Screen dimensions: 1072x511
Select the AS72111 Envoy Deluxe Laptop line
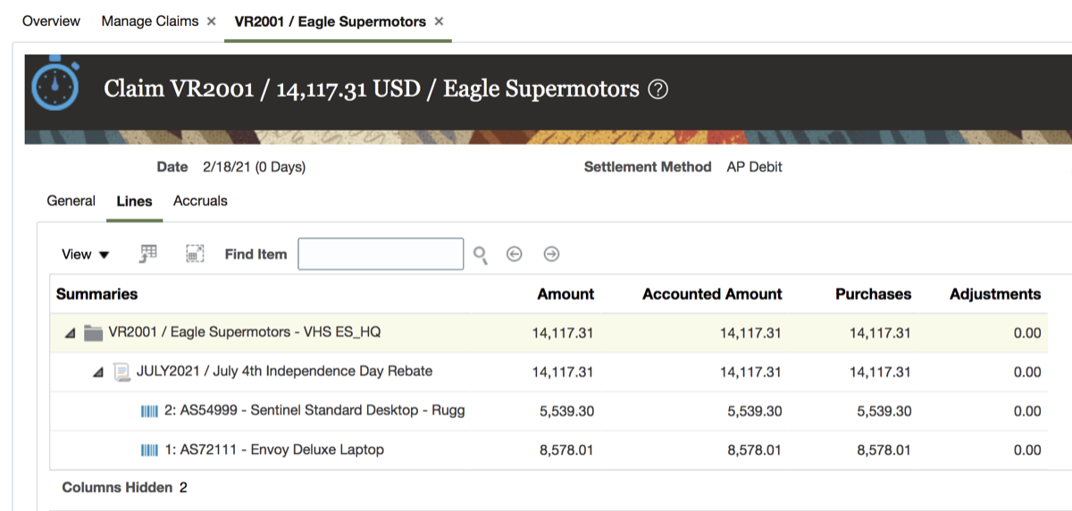point(274,450)
